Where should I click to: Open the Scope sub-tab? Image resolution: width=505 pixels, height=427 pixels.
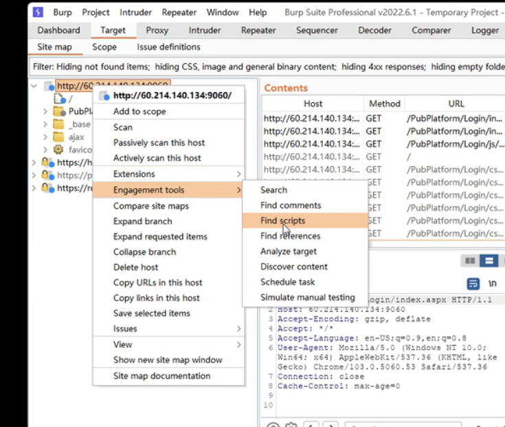[104, 47]
